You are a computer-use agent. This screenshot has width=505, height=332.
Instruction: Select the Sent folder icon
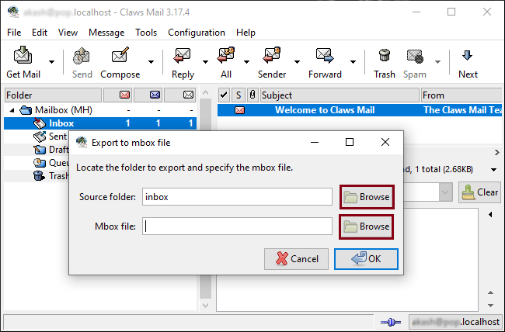40,137
